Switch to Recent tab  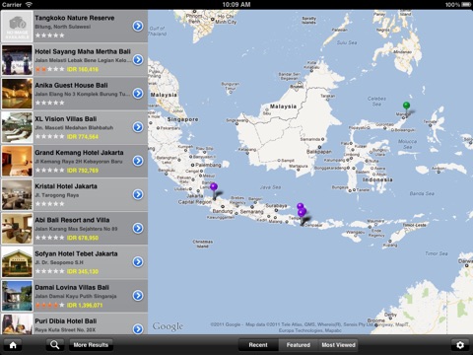(258, 345)
